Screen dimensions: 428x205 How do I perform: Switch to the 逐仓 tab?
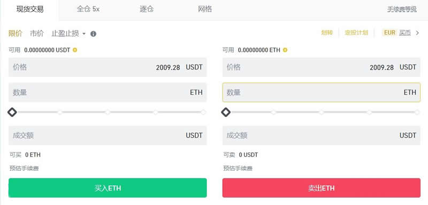147,9
